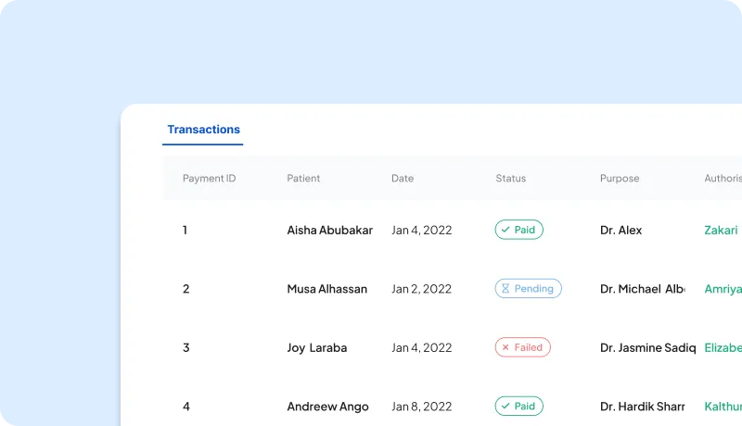Image resolution: width=742 pixels, height=426 pixels.
Task: Click the Status column header
Action: [x=510, y=179]
